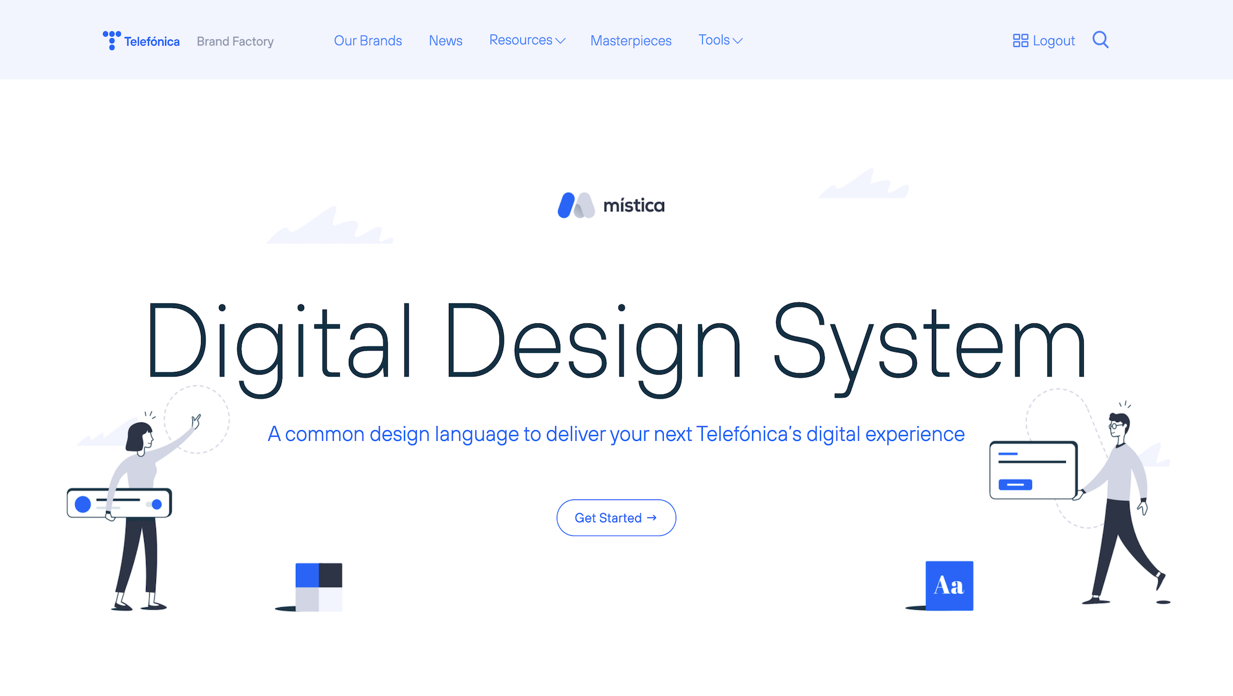Viewport: 1233px width, 696px height.
Task: Select the Masterpieces navigation tab
Action: click(631, 40)
